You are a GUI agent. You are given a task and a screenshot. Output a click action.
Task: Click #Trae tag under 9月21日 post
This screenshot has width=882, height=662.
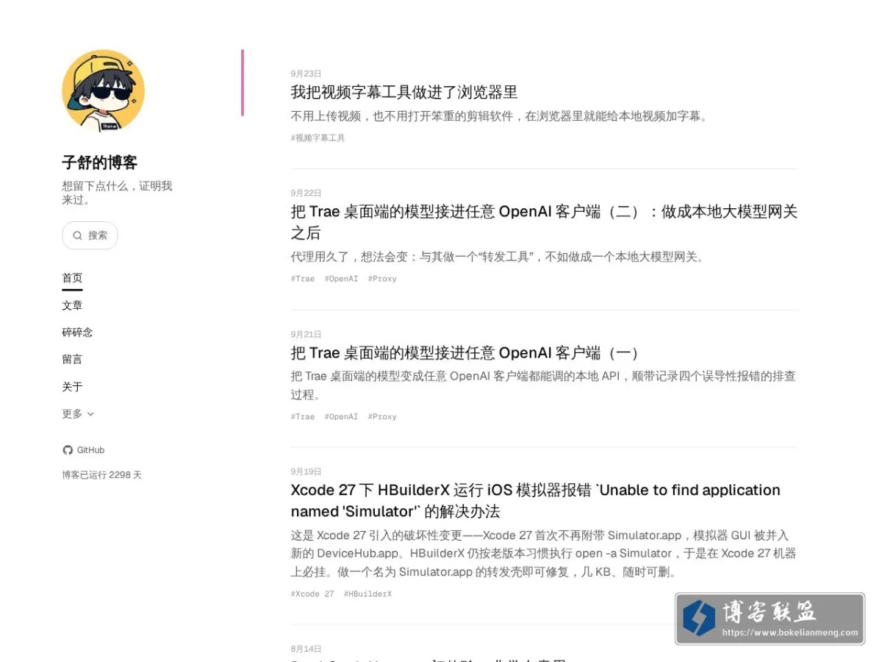tap(302, 416)
